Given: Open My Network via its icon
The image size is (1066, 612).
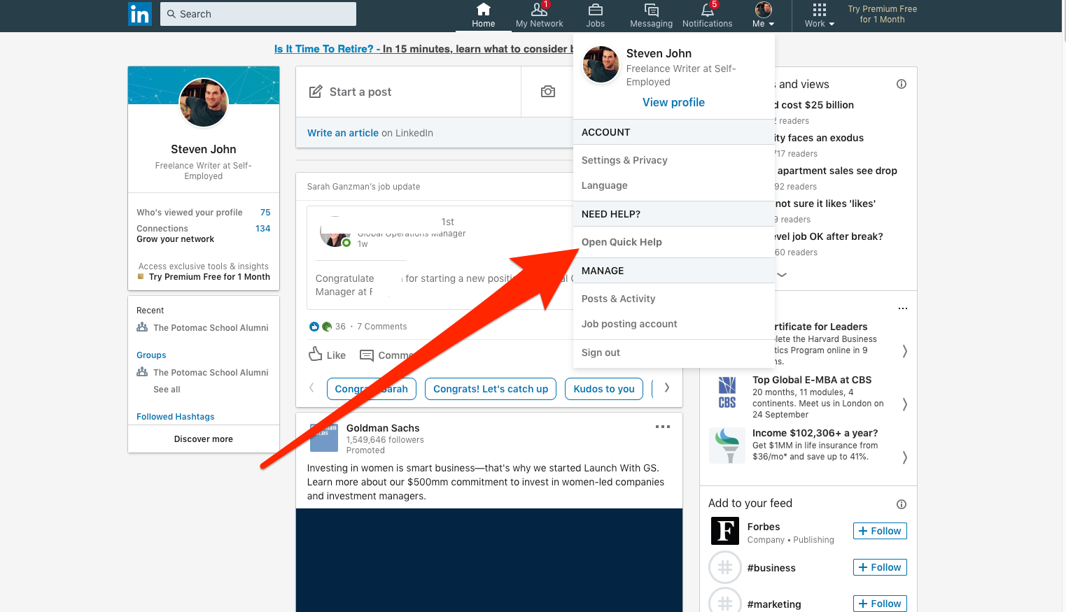Looking at the screenshot, I should (539, 10).
